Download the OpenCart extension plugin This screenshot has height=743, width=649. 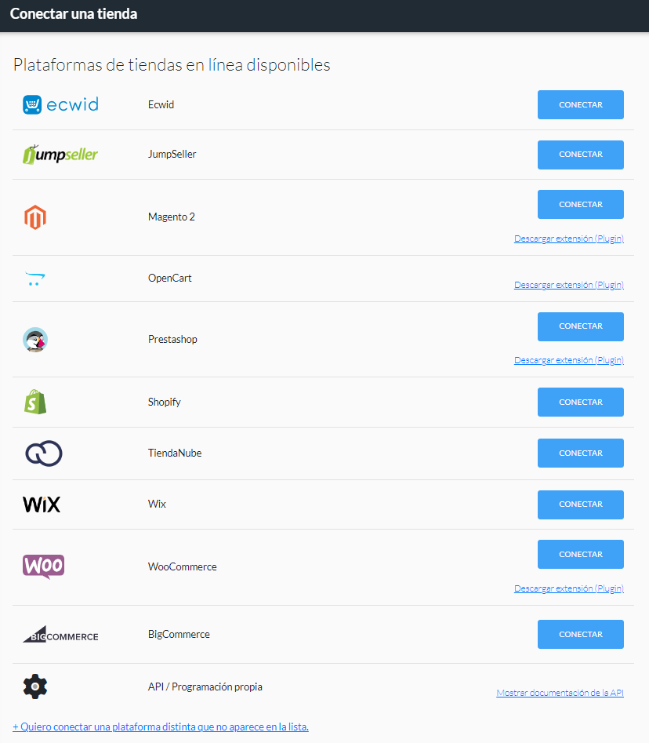pyautogui.click(x=569, y=285)
